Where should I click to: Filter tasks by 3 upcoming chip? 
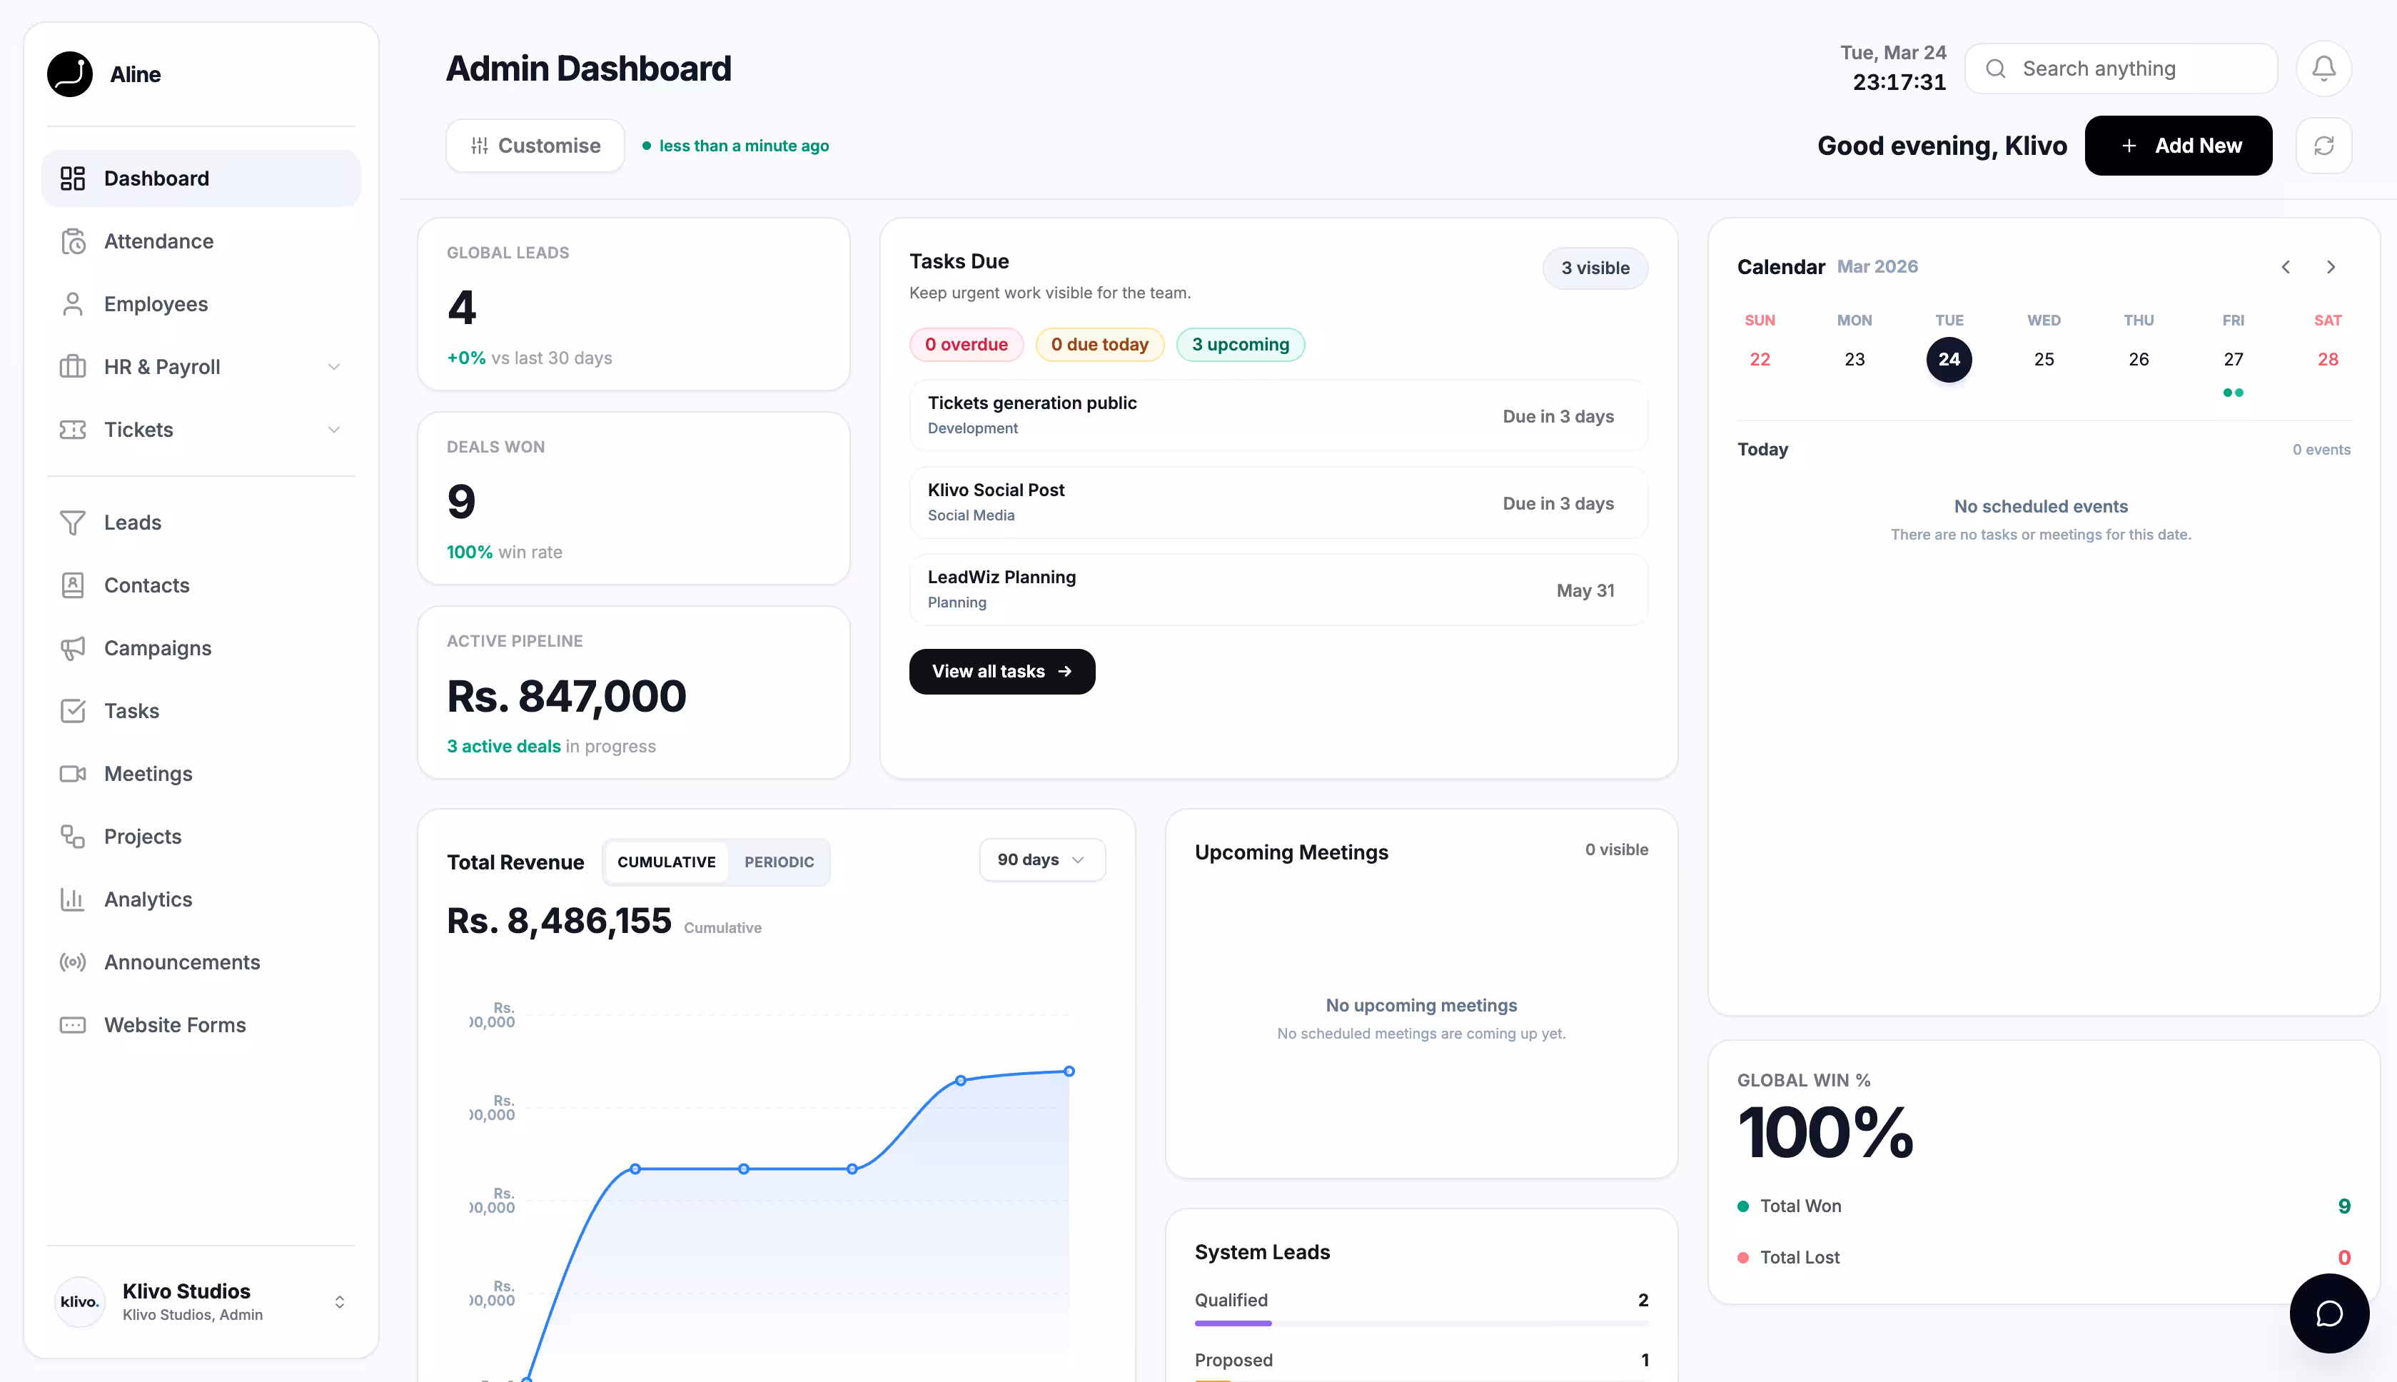1240,345
